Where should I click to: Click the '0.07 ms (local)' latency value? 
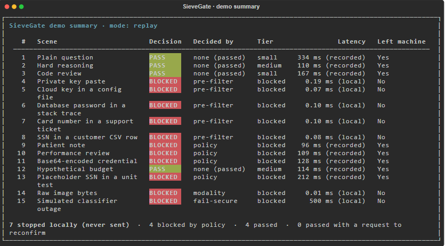click(x=335, y=89)
